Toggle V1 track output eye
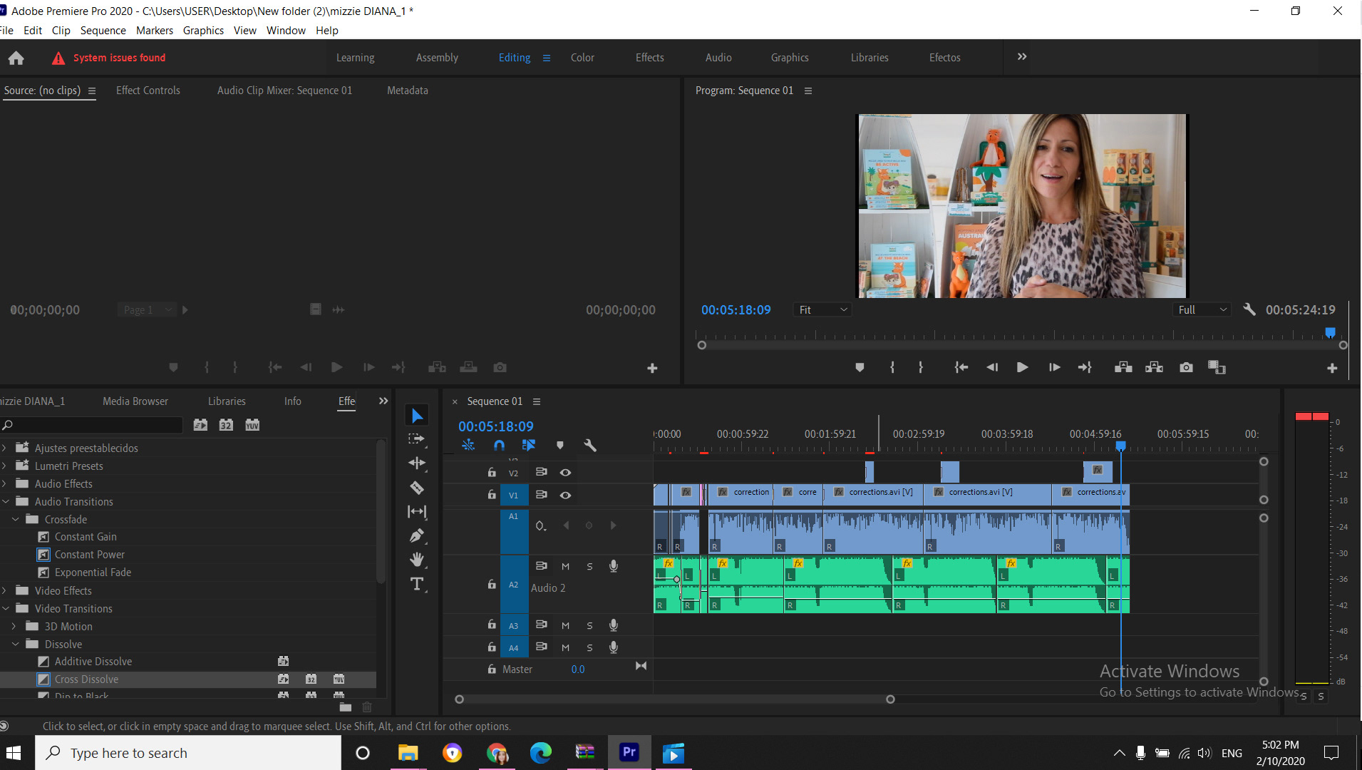Viewport: 1362px width, 770px height. pyautogui.click(x=565, y=495)
